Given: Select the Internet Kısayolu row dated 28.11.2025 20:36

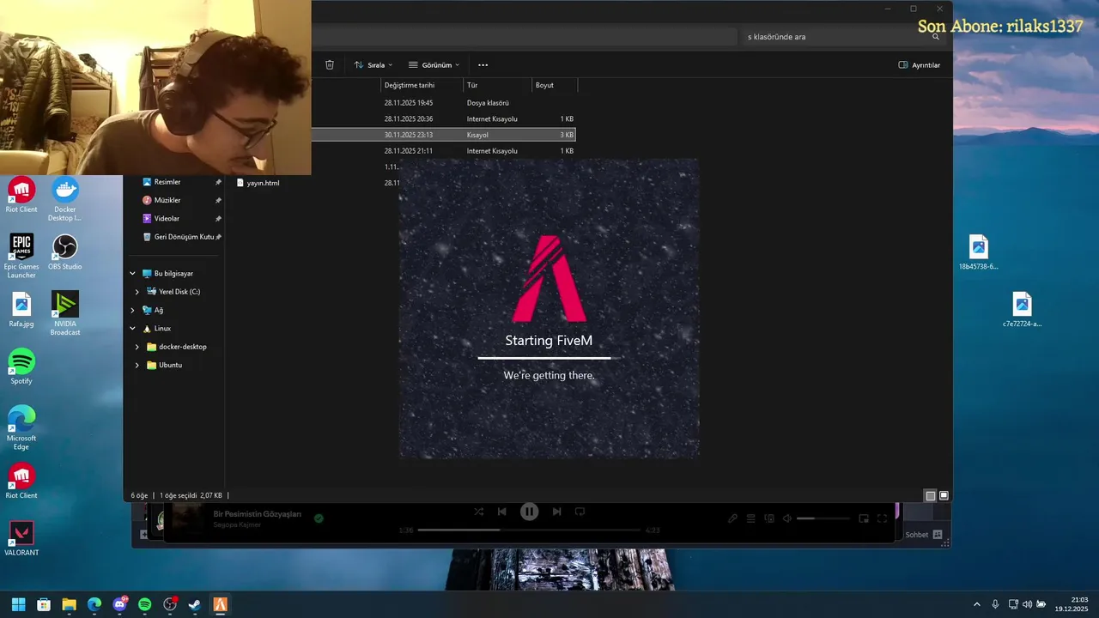Looking at the screenshot, I should (x=443, y=118).
